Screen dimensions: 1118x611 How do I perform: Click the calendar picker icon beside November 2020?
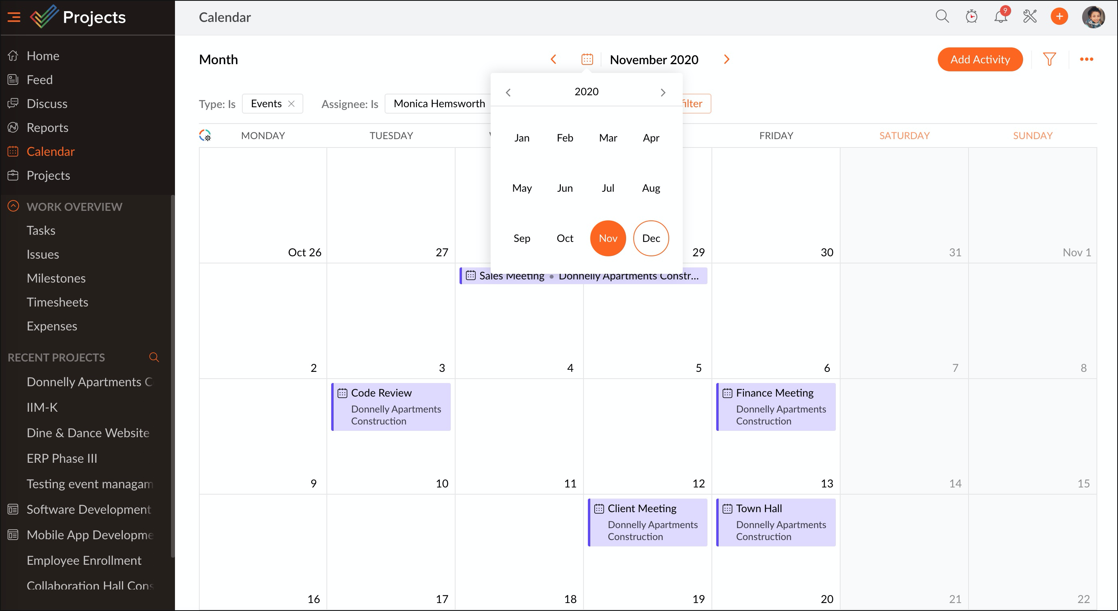pyautogui.click(x=587, y=59)
